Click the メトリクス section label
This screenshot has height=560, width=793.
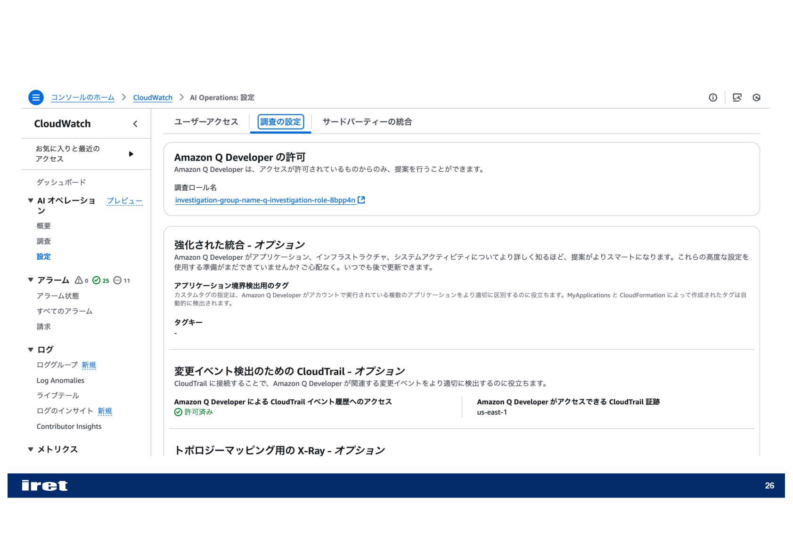click(57, 449)
